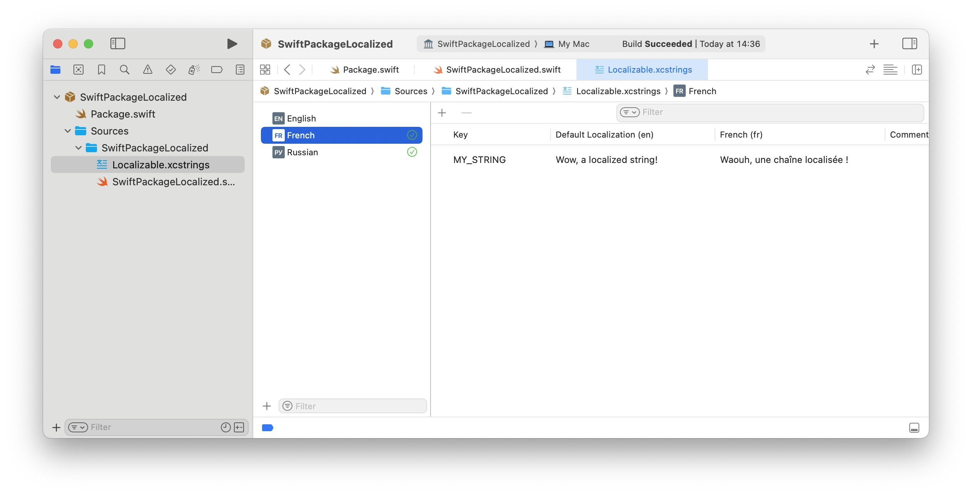This screenshot has width=972, height=495.
Task: Add a new file in navigator
Action: pos(56,427)
